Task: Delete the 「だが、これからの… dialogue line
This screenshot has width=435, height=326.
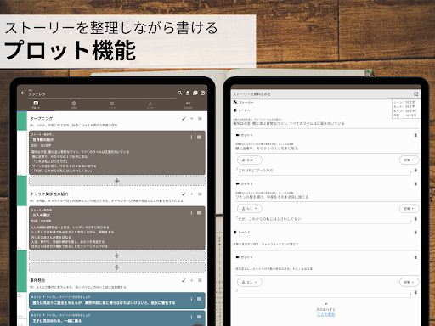Action: pyautogui.click(x=415, y=219)
